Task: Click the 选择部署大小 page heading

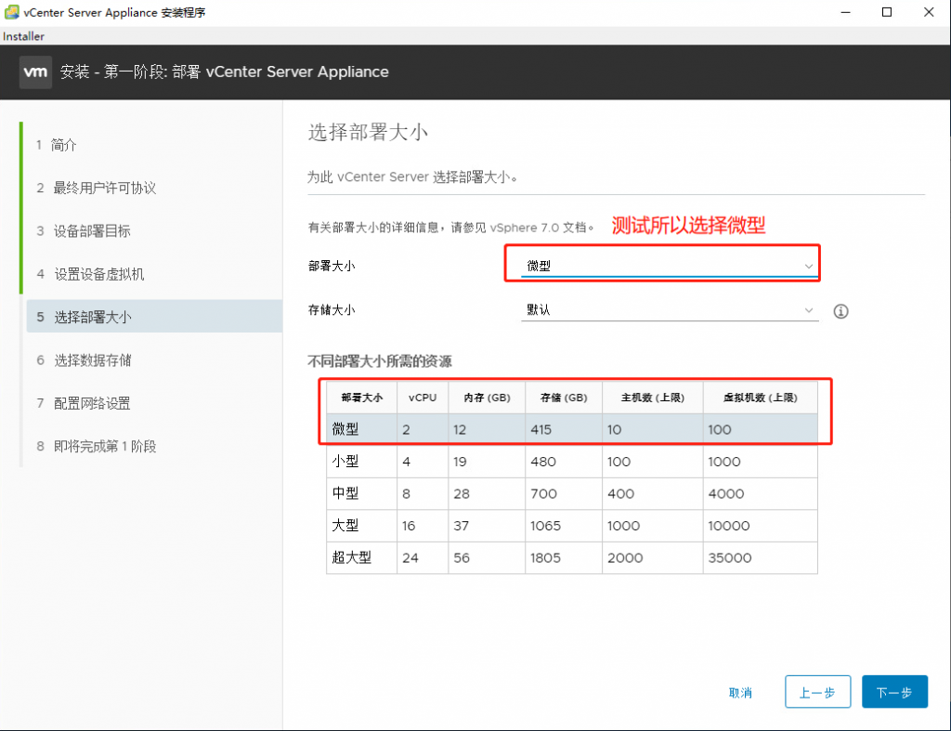Action: pos(368,132)
